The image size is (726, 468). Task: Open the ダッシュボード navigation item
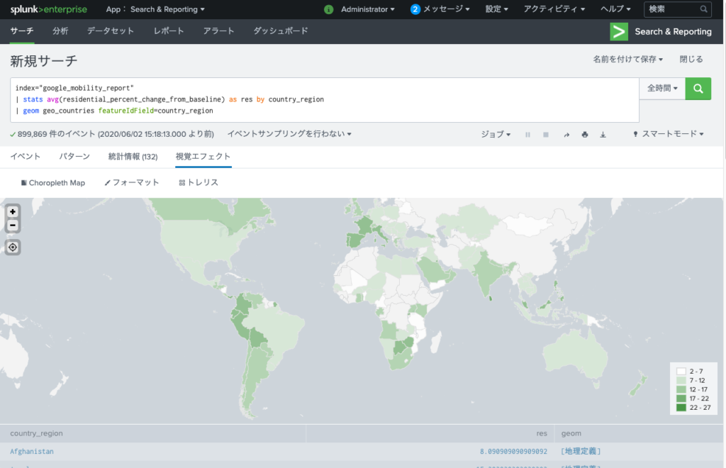click(280, 31)
